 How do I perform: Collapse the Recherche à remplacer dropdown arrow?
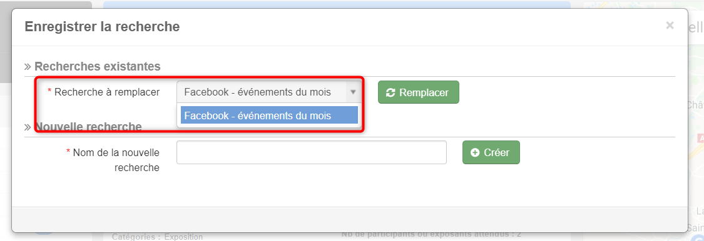coord(353,92)
